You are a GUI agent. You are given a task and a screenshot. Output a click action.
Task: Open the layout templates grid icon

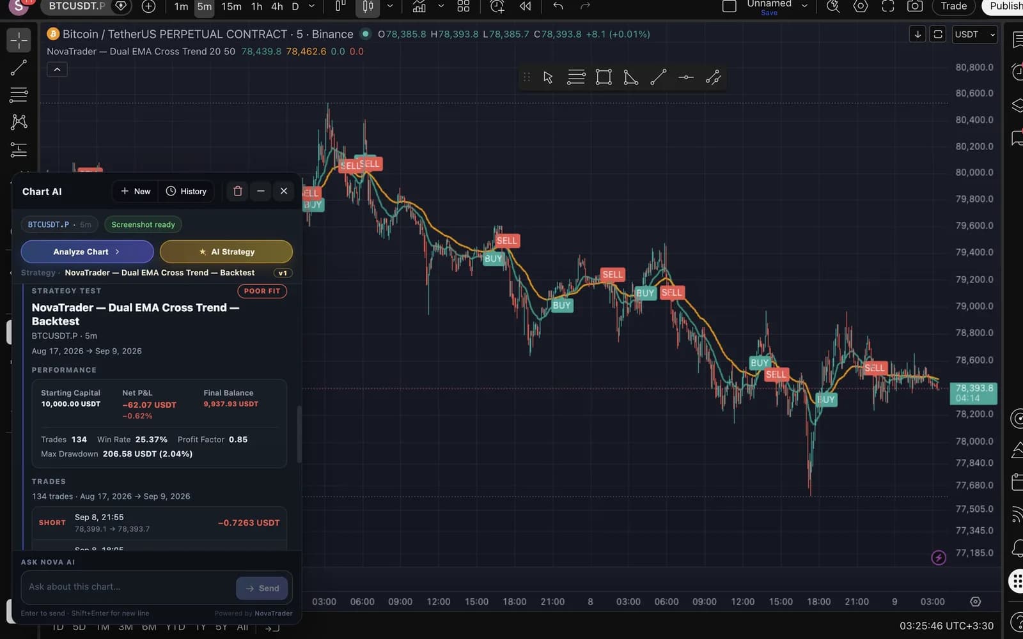pyautogui.click(x=464, y=6)
